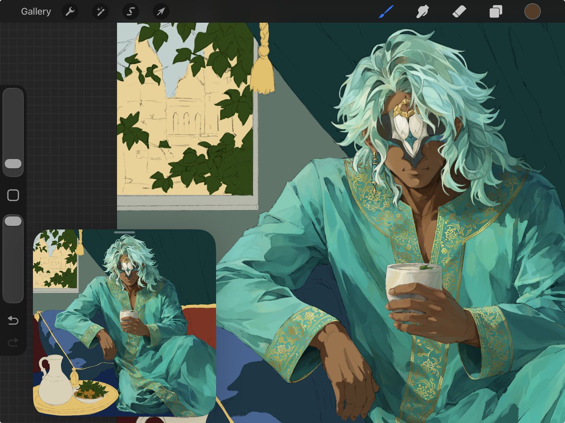Image resolution: width=565 pixels, height=423 pixels.
Task: Tap the reference window's top grabber bar
Action: point(124,232)
